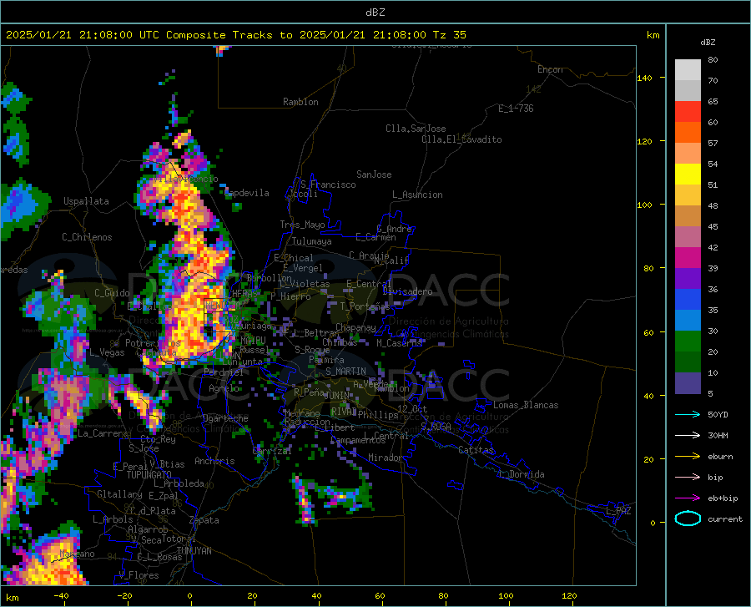Screen dimensions: 751x607
Task: Click the 'La_Carrera' place label
Action: 103,433
